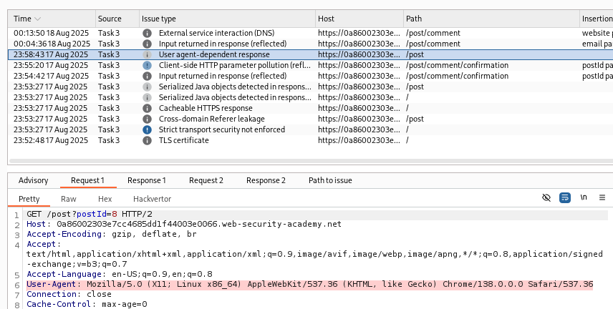Click the Accept-Encoding header line

112,234
